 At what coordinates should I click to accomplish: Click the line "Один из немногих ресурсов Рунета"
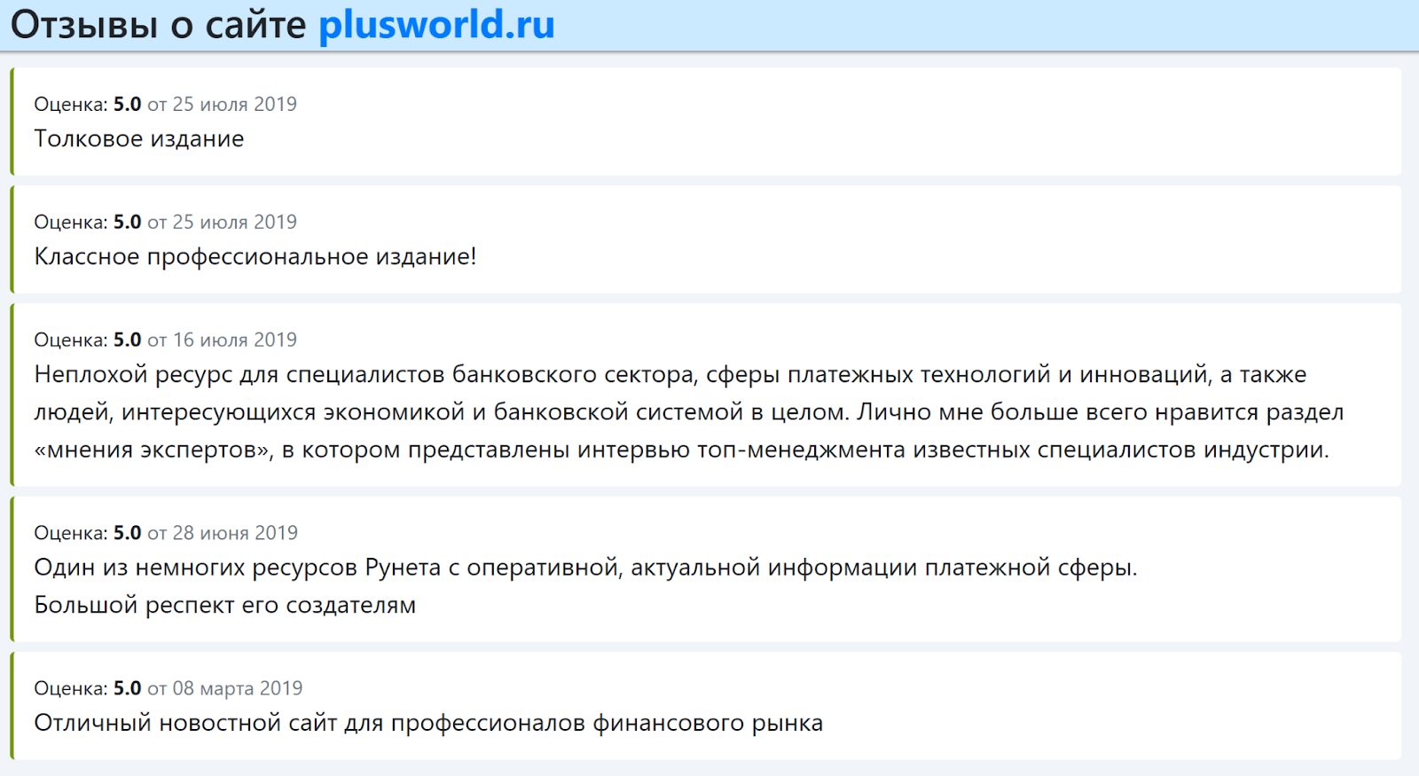point(585,568)
